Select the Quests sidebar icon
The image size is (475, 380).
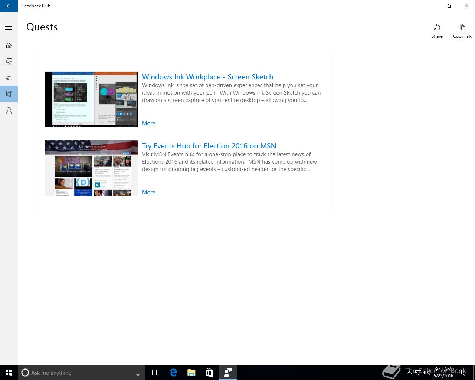click(x=9, y=94)
